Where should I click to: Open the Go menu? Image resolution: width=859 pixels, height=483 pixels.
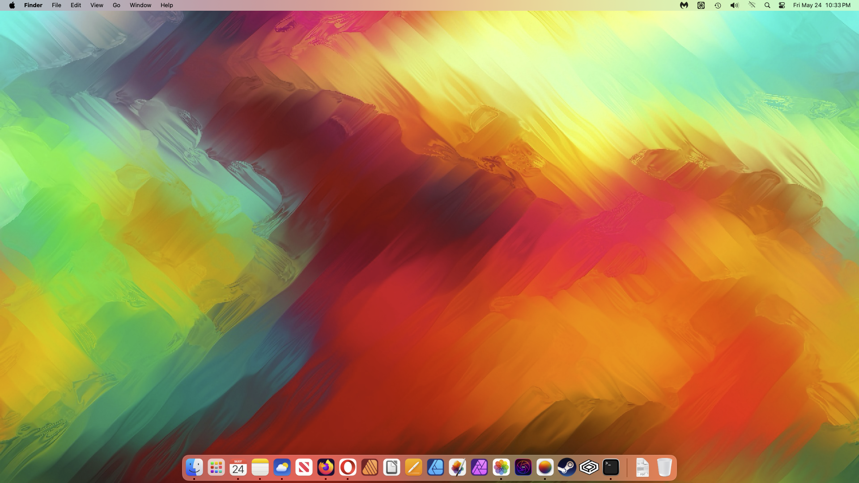click(x=116, y=5)
